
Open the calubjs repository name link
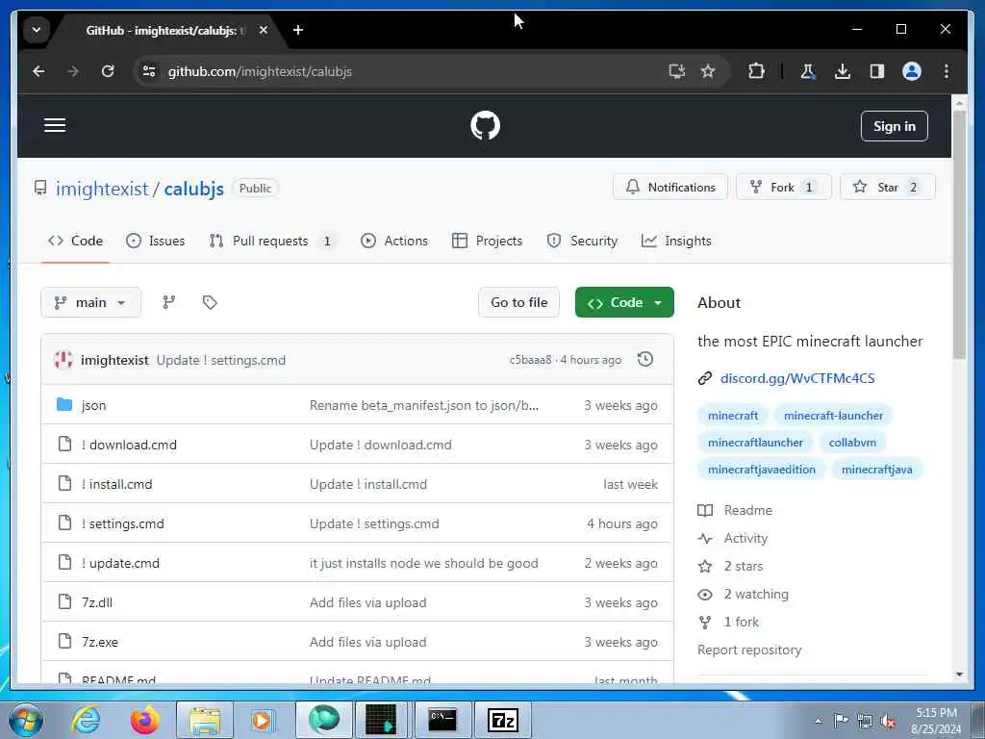click(194, 189)
